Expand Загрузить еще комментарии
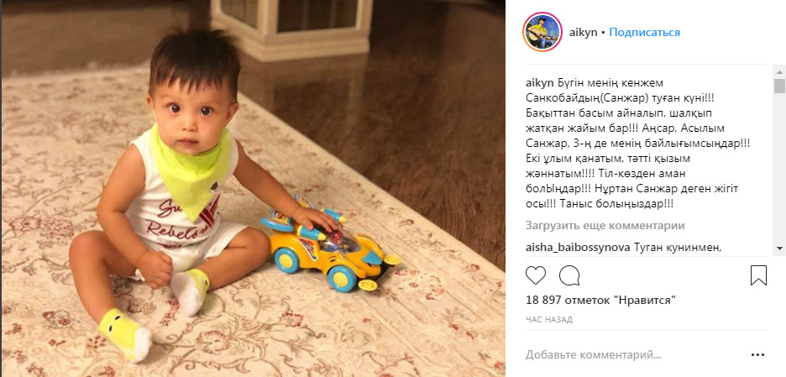 point(605,226)
